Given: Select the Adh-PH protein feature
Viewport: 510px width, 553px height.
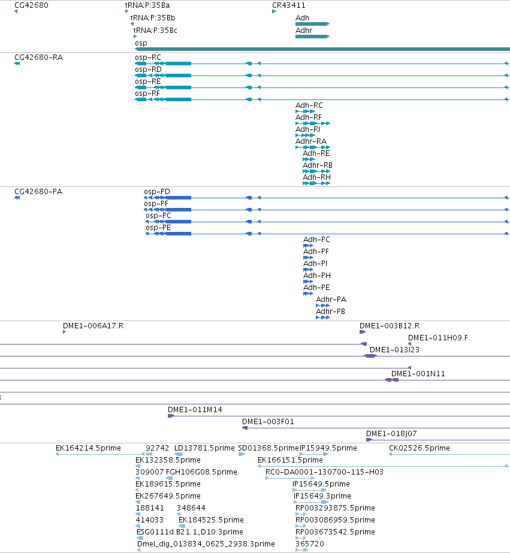Looking at the screenshot, I should coord(308,282).
